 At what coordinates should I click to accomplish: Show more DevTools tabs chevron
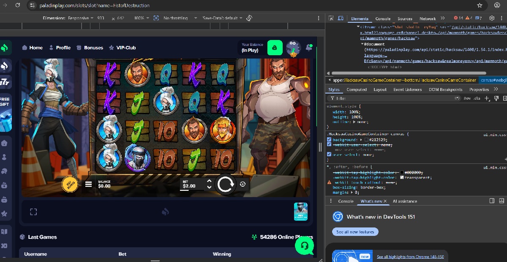pos(442,18)
